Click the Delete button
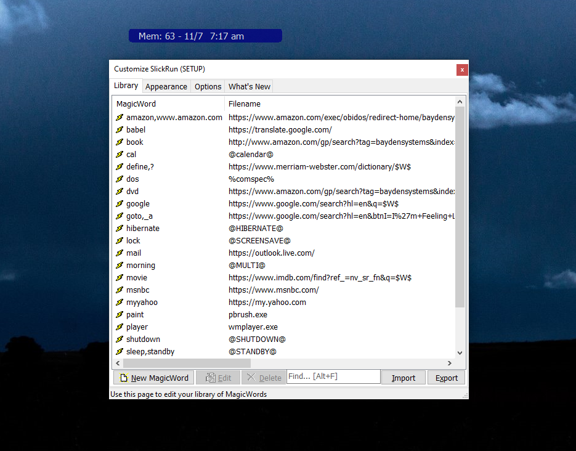 tap(264, 378)
